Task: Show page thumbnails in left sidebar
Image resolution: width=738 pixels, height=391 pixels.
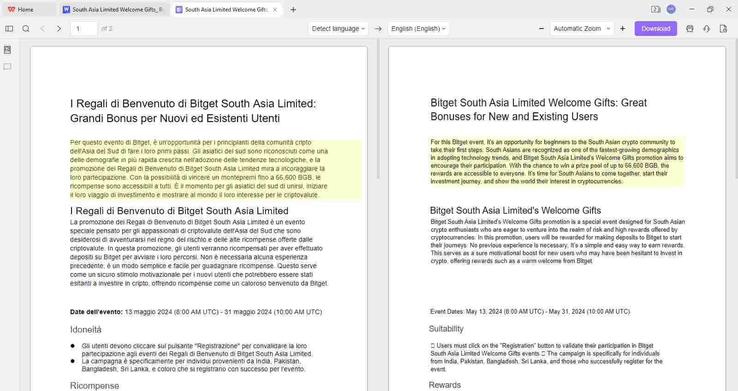Action: 7,50
